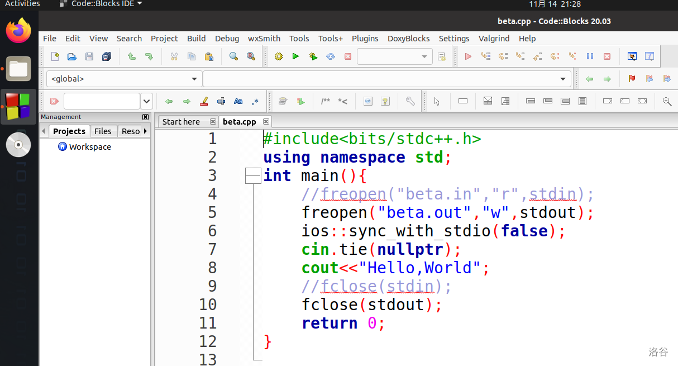The height and width of the screenshot is (366, 678).
Task: Expand the <global> scope dropdown
Action: pos(194,79)
